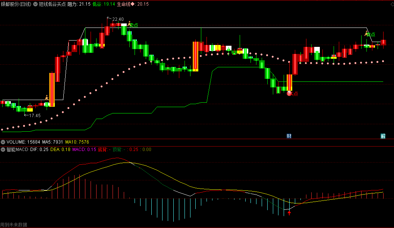Screen dimensions: 394x228
Task: Click the 生命线: 20.15 value
Action: 133,4
